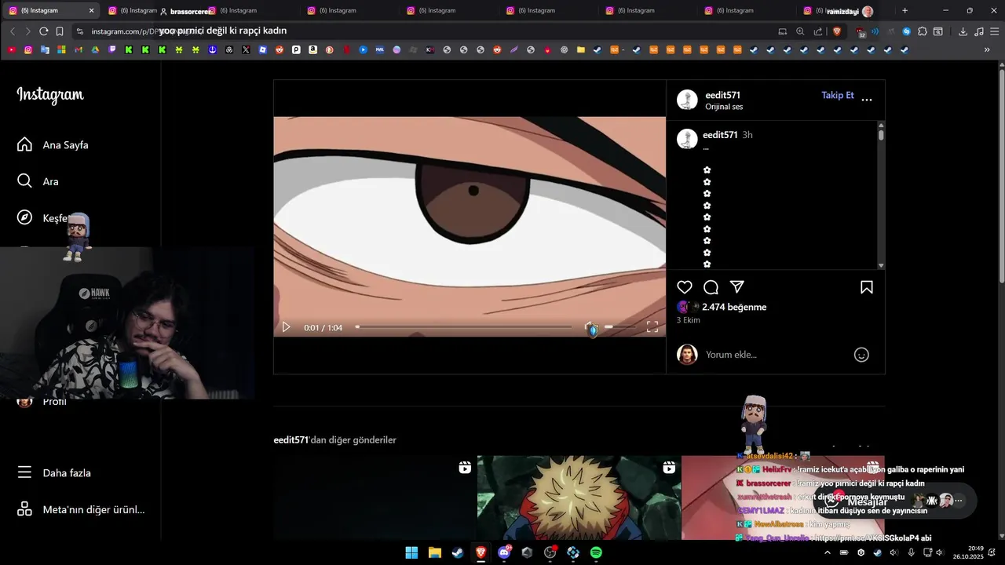Open Gmail bookmark in bookmarks bar

point(79,49)
